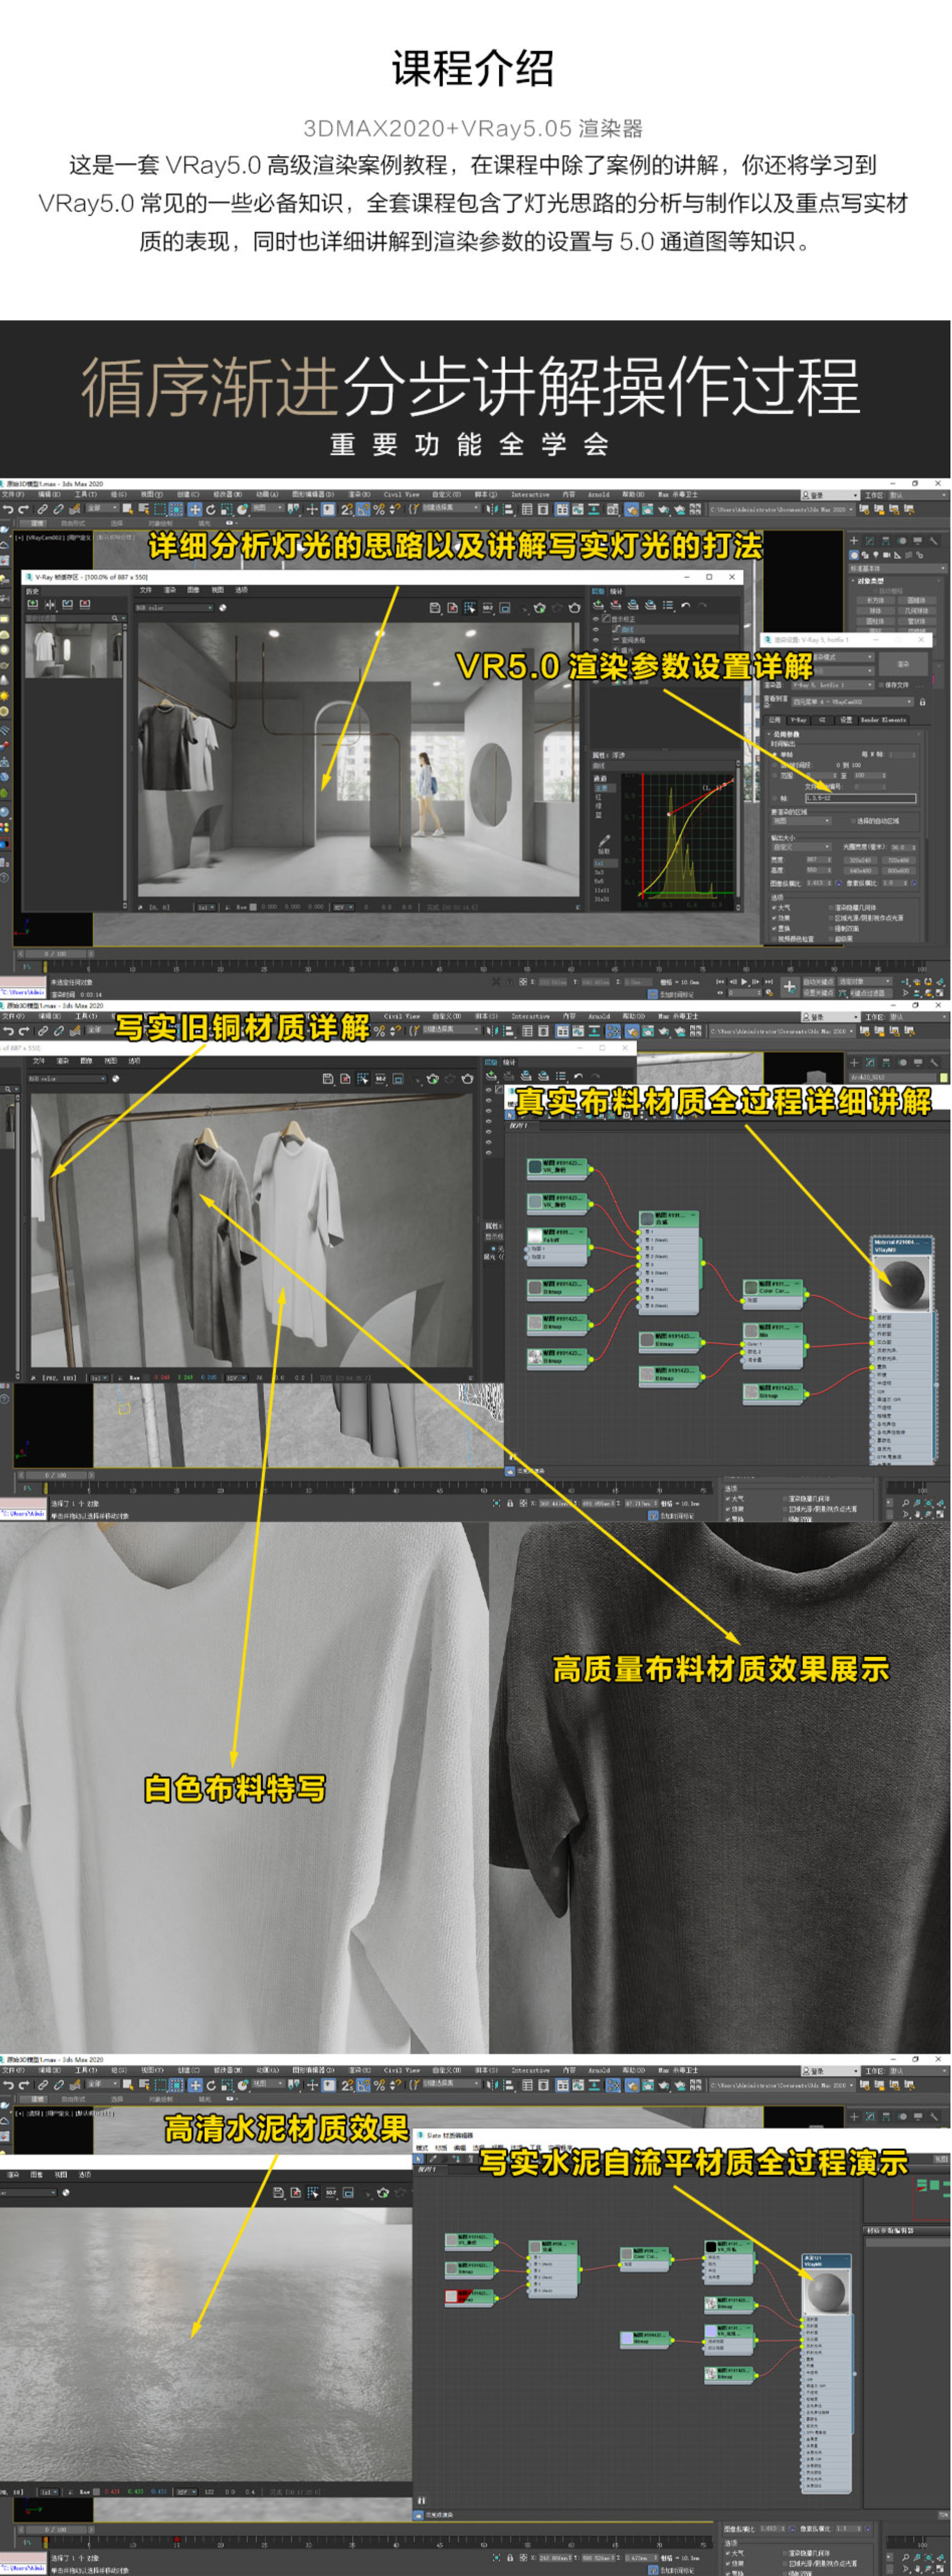Select 帧 radio button beside frames input

(775, 799)
